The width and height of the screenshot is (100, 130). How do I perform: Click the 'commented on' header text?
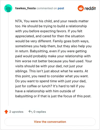(x=47, y=8)
